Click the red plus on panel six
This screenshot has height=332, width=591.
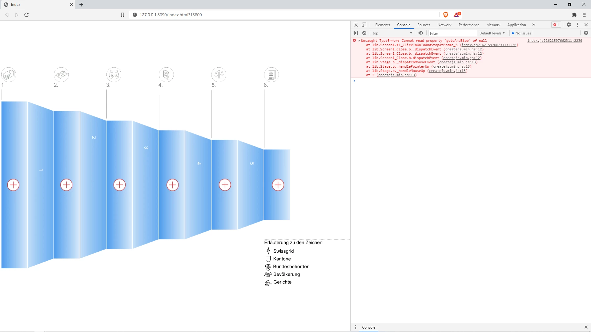tap(278, 185)
